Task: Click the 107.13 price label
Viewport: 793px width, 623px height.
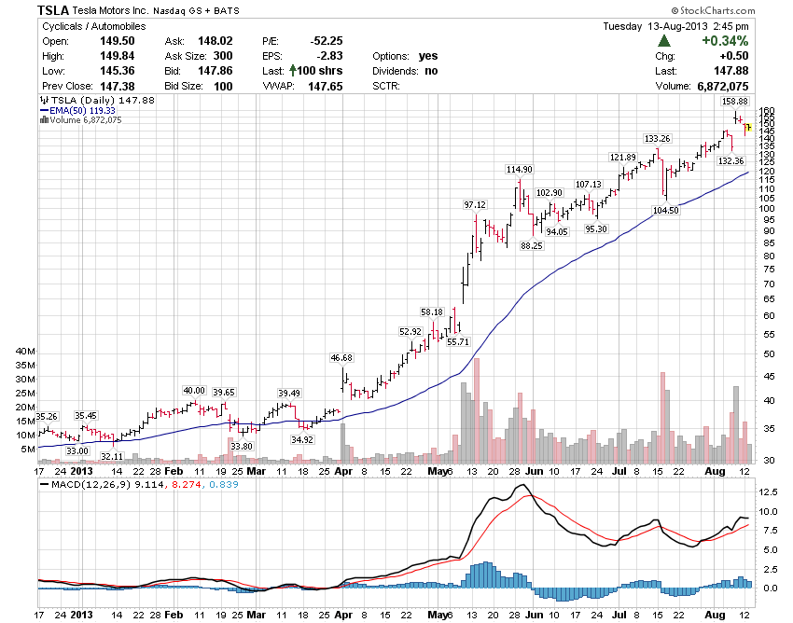Action: [x=588, y=185]
